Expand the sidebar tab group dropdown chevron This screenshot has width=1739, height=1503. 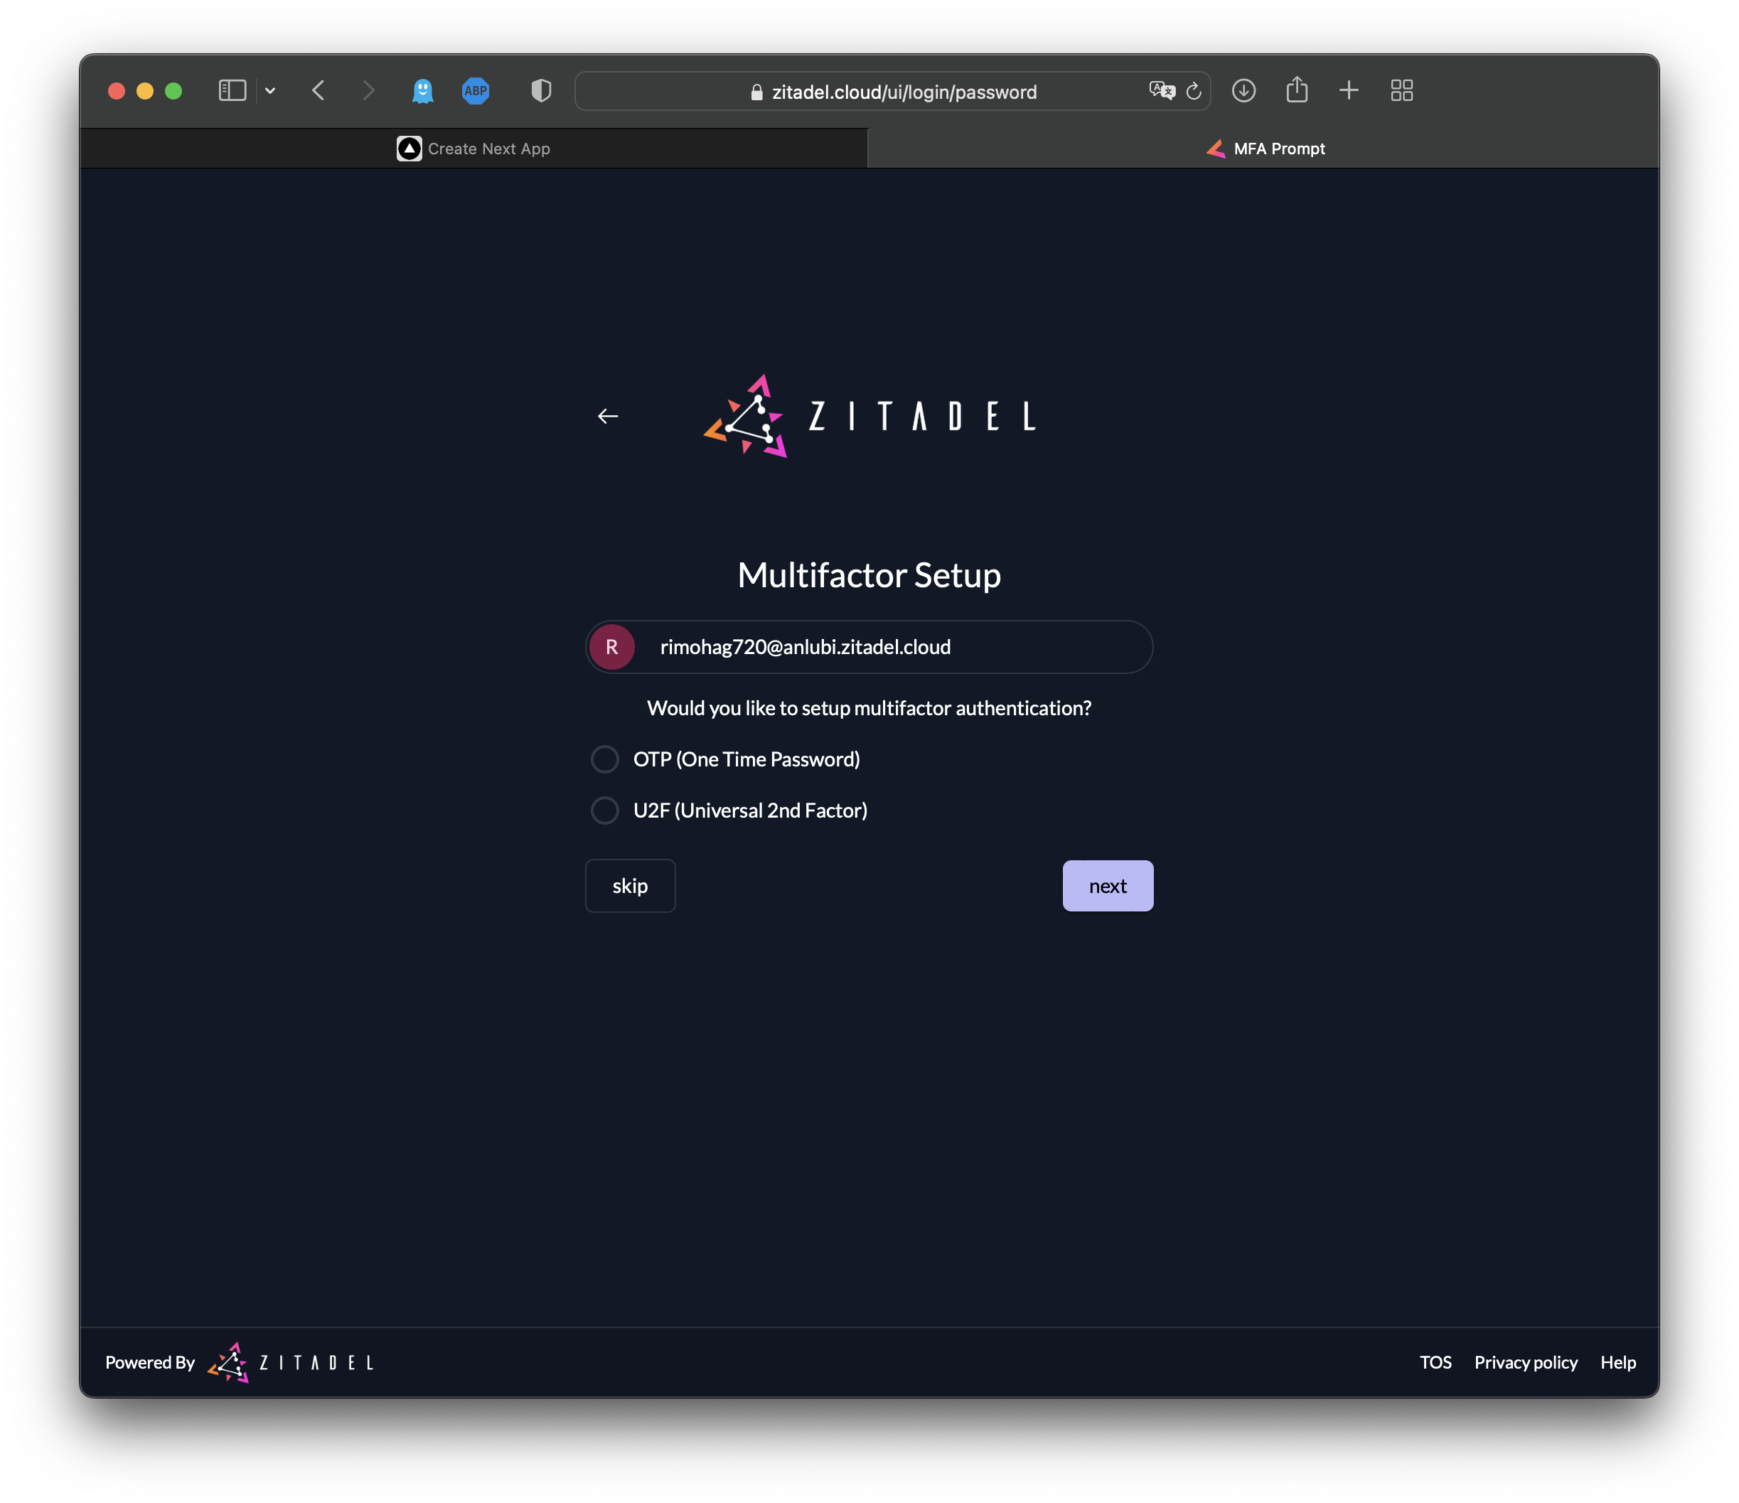270,90
